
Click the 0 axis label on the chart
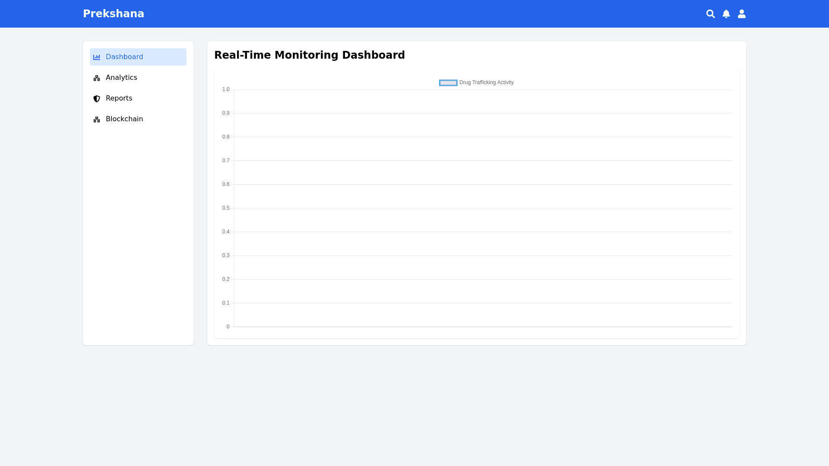tap(228, 326)
